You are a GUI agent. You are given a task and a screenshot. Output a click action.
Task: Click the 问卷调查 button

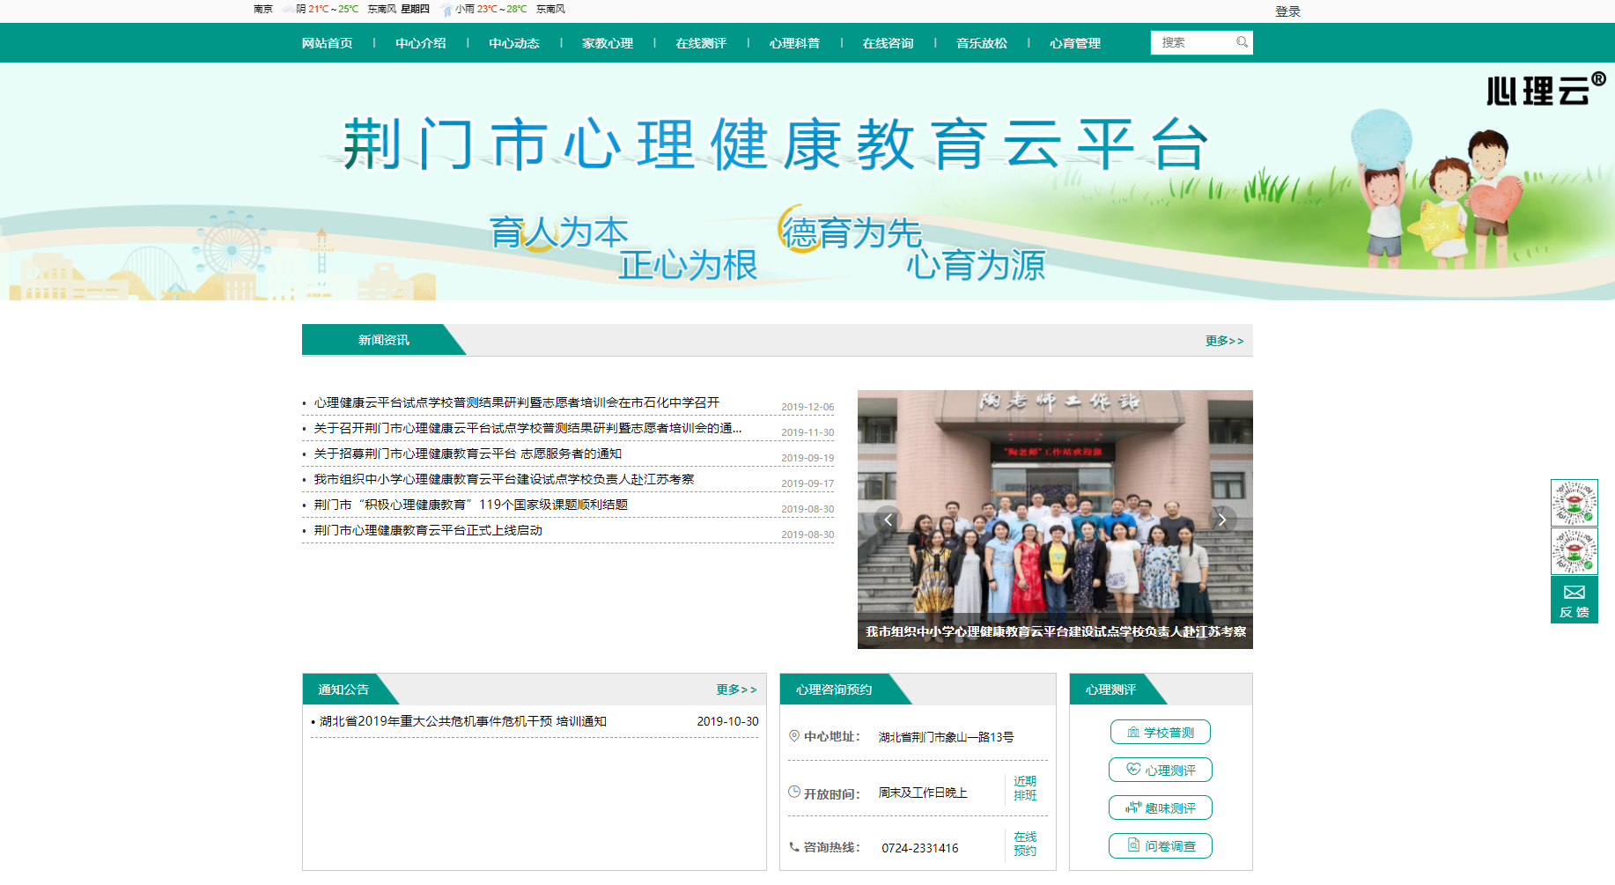coord(1161,845)
